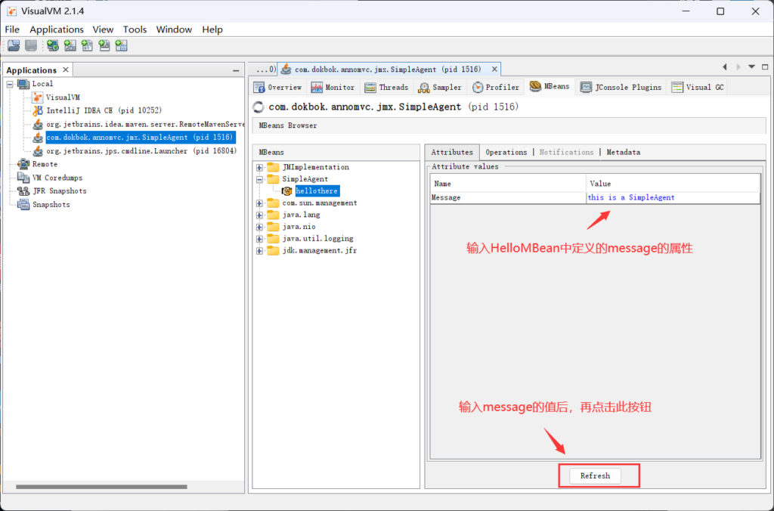Click the JFR Snapshots icon in tree
774x511 pixels.
[23, 190]
